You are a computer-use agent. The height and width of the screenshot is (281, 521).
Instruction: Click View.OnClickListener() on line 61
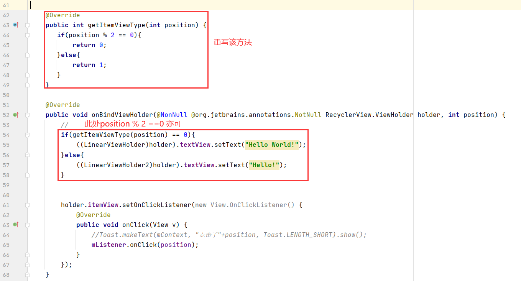(253, 205)
